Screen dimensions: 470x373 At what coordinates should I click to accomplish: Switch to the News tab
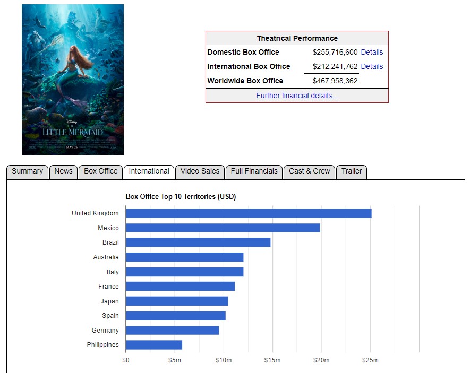pyautogui.click(x=63, y=171)
